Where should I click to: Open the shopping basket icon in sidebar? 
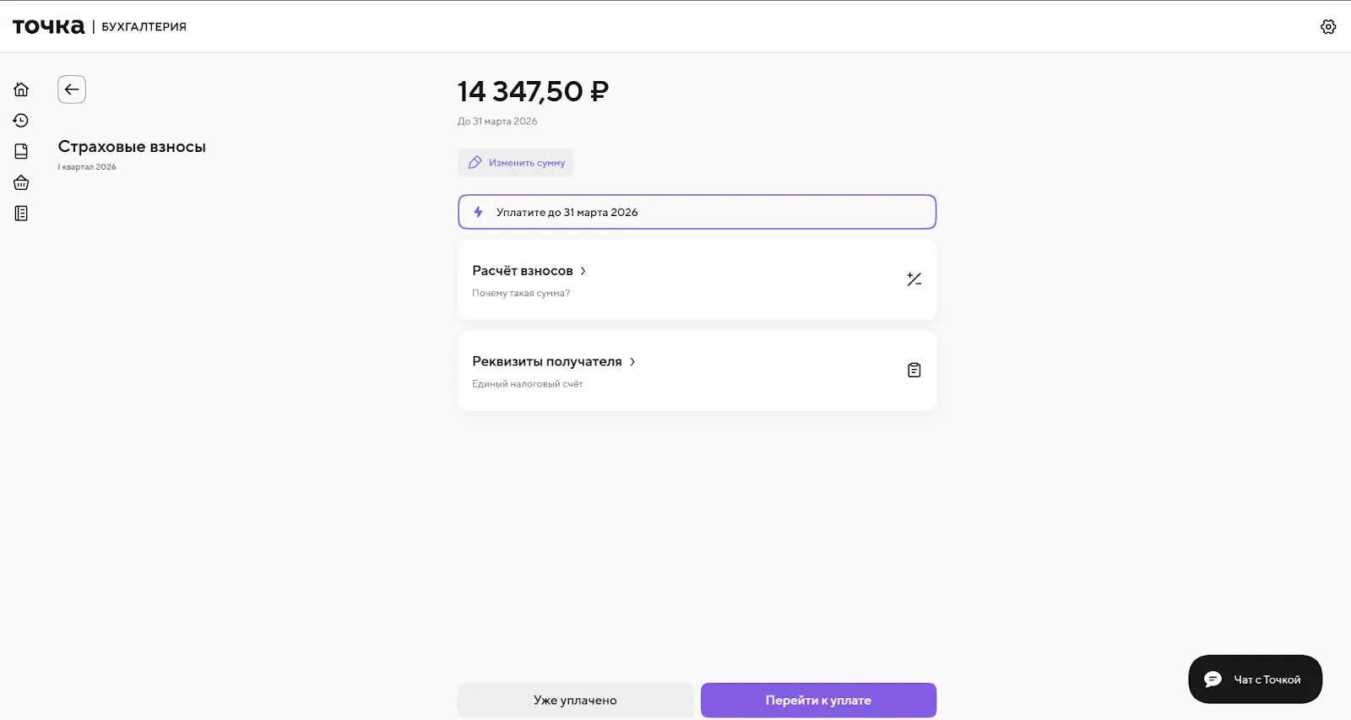(x=21, y=182)
